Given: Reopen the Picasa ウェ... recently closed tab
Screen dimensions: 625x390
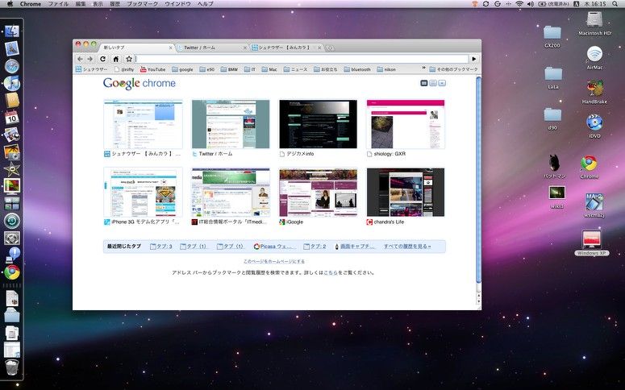Looking at the screenshot, I should coord(274,247).
